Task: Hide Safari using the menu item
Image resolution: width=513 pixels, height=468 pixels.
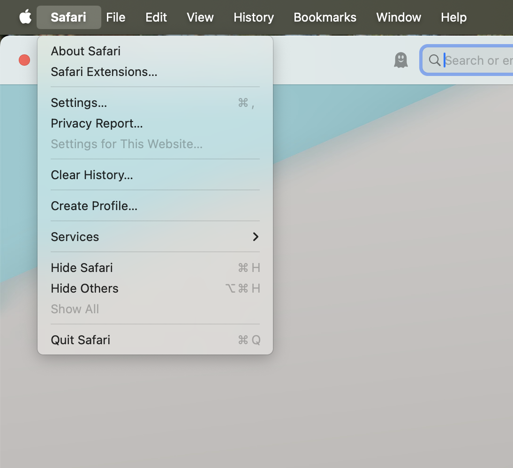Action: [x=82, y=268]
